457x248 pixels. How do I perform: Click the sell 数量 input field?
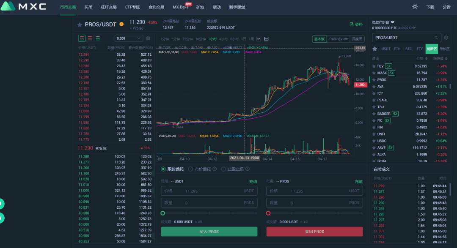(314, 203)
